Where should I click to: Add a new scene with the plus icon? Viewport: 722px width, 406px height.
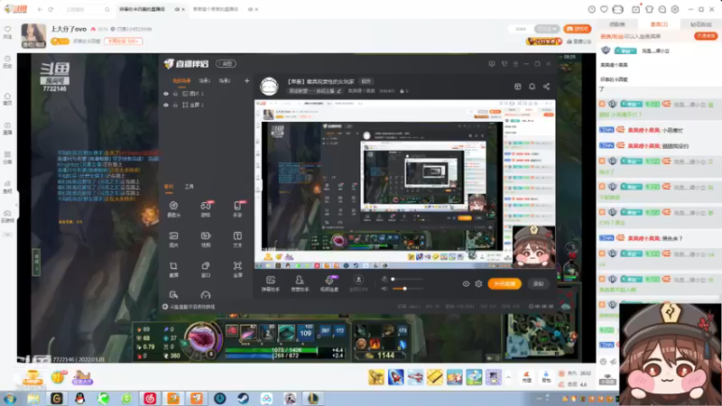pyautogui.click(x=246, y=81)
